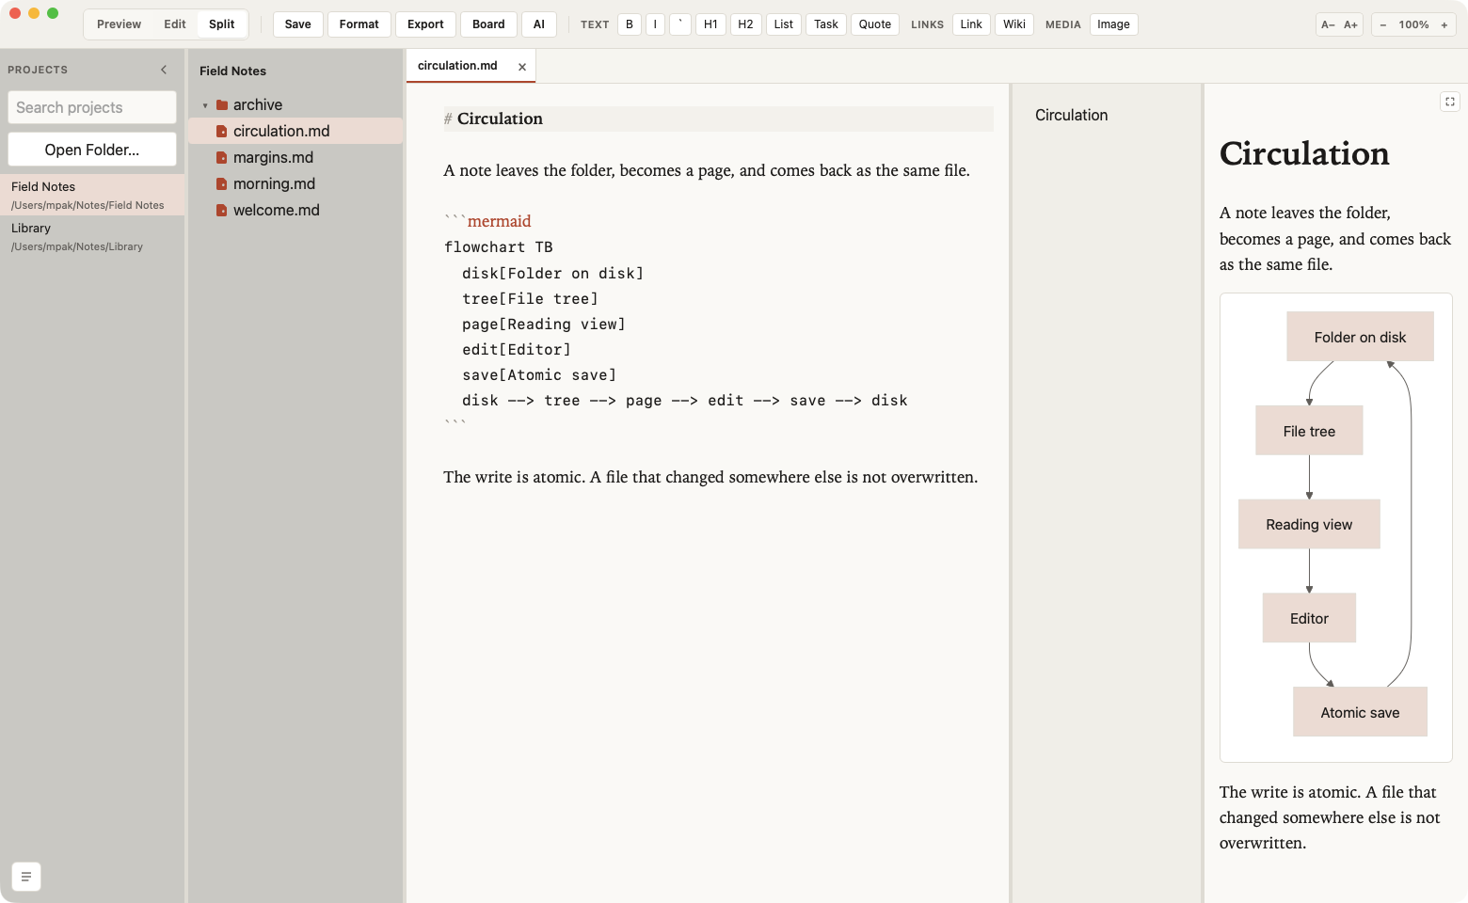Open morning.md in the file tree

coord(295,184)
